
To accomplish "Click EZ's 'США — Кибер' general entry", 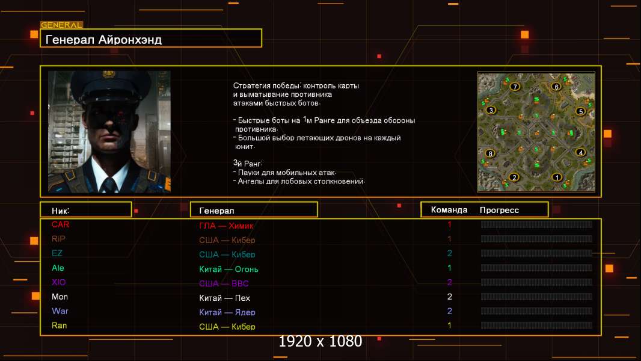I will [227, 255].
